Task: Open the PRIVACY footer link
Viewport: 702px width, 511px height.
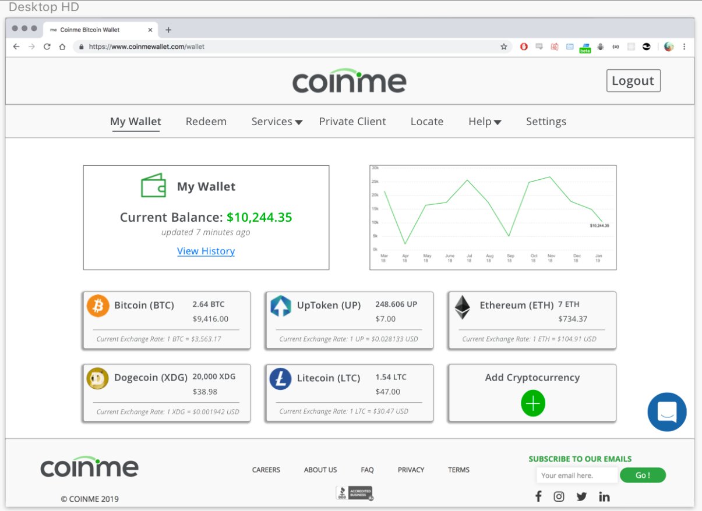Action: (x=411, y=470)
